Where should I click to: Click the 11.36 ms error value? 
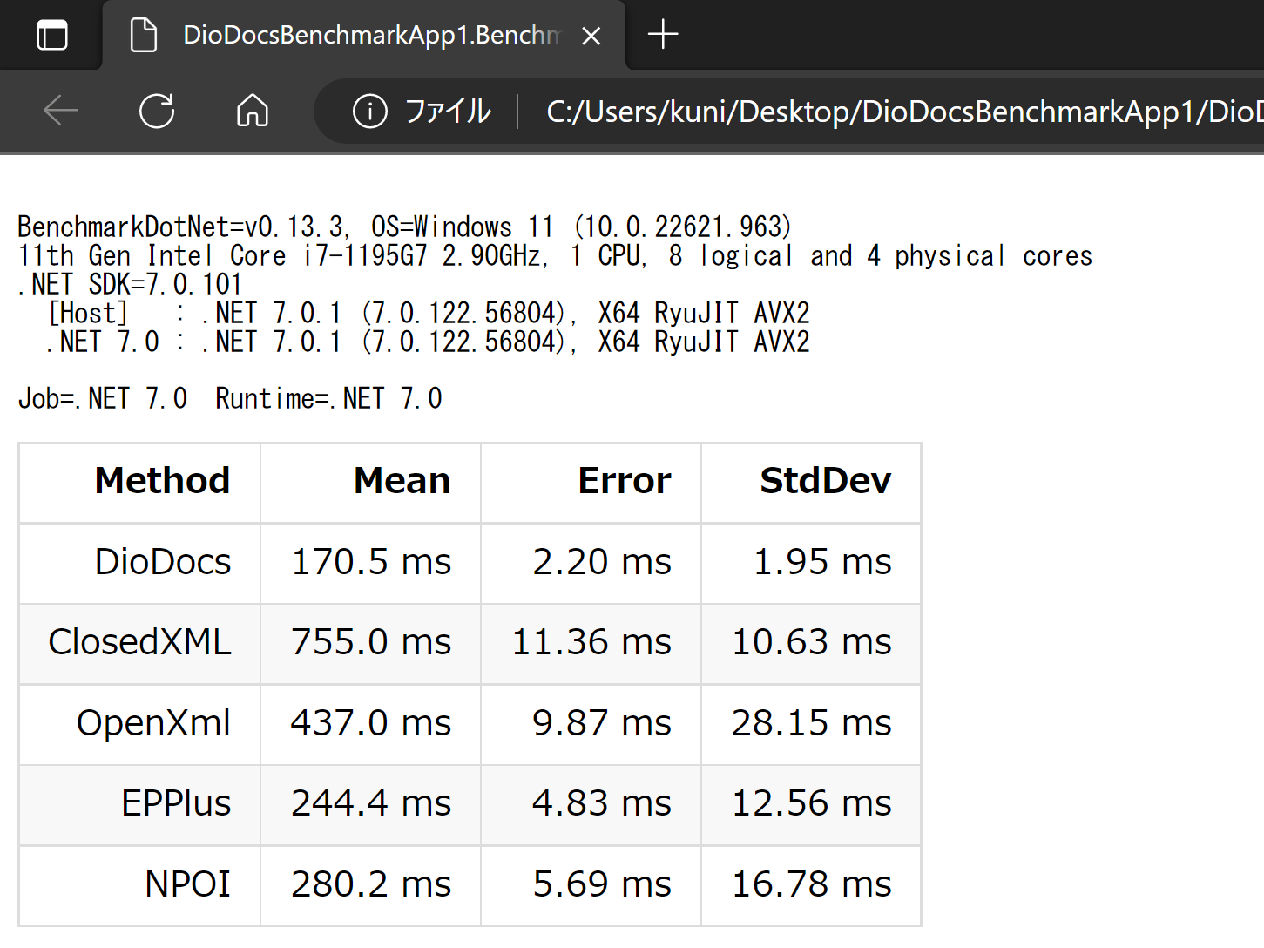pyautogui.click(x=591, y=642)
